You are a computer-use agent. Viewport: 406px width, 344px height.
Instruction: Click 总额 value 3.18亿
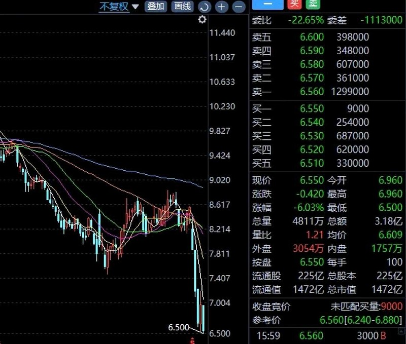pyautogui.click(x=389, y=221)
